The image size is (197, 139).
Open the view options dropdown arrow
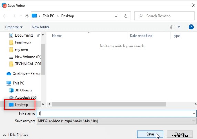click(x=179, y=27)
